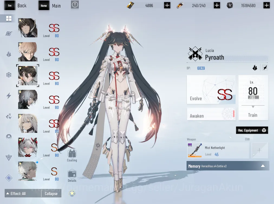The image size is (274, 204).
Task: Toggle the favorite star icon
Action: (x=72, y=193)
